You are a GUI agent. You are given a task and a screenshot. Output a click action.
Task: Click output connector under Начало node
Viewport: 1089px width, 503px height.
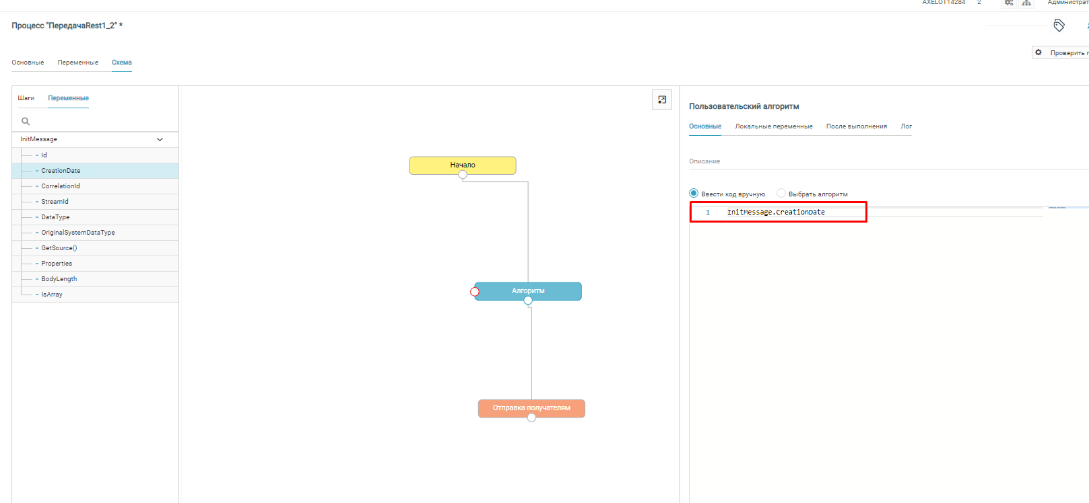click(x=463, y=175)
